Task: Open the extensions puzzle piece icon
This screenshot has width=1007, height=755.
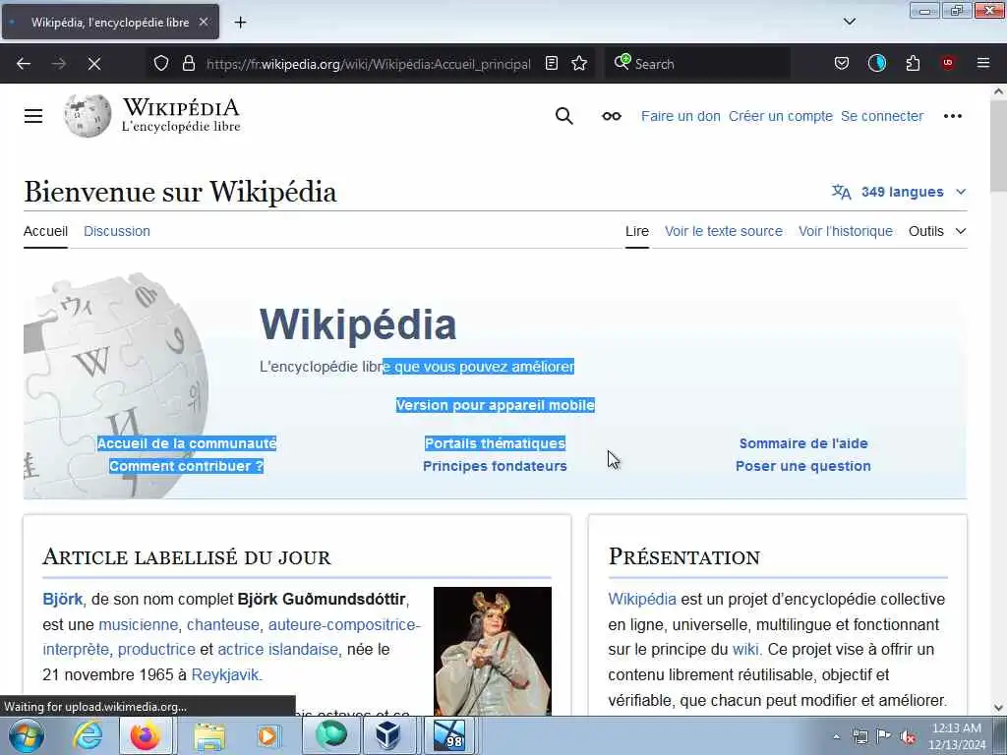Action: [x=913, y=63]
